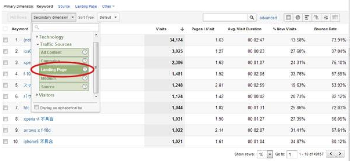Viewport: 352px width, 162px height.
Task: Check the row 1 (not provided) checkbox
Action: 6,40
